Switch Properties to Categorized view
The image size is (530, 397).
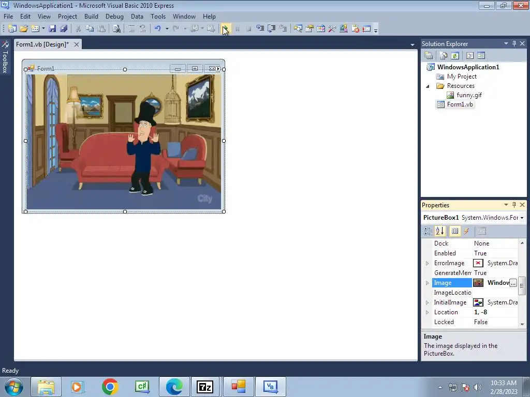pos(428,231)
